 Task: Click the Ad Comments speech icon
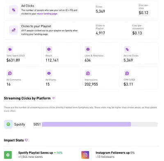(10, 73)
